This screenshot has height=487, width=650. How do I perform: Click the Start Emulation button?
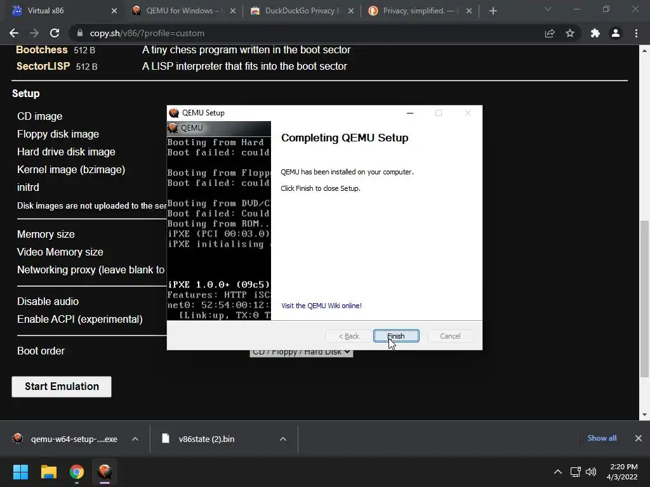[x=62, y=386]
